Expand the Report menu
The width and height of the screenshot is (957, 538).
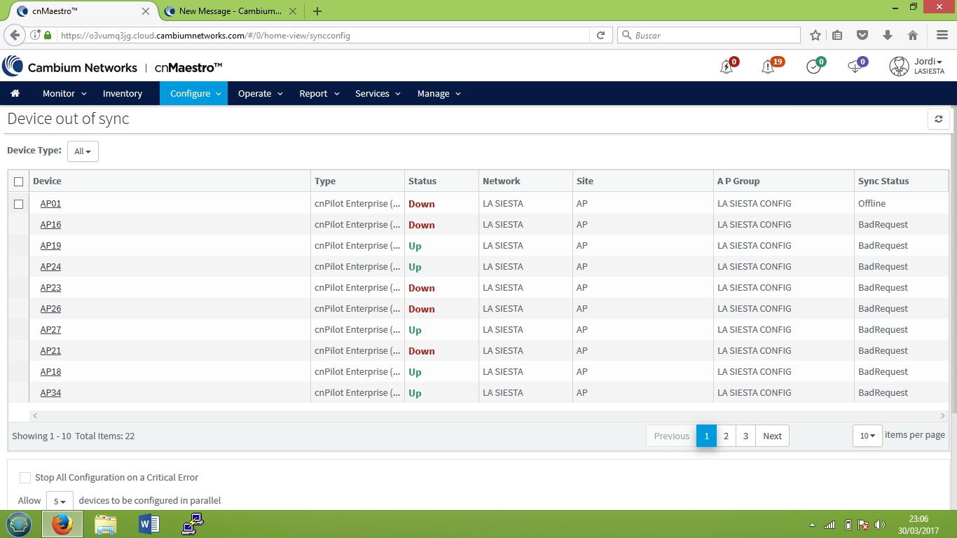point(319,93)
